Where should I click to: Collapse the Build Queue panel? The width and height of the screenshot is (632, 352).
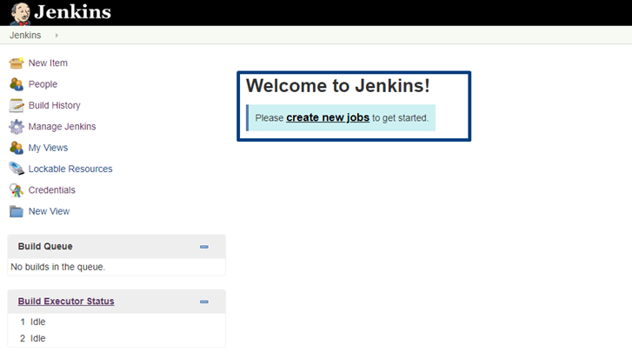point(204,247)
